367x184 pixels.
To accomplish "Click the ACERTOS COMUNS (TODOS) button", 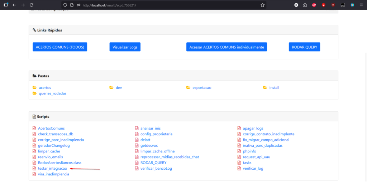I will coord(59,47).
